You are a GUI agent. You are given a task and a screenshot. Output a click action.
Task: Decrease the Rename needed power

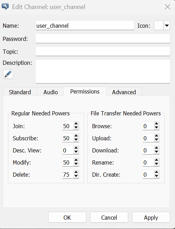[x=156, y=164]
